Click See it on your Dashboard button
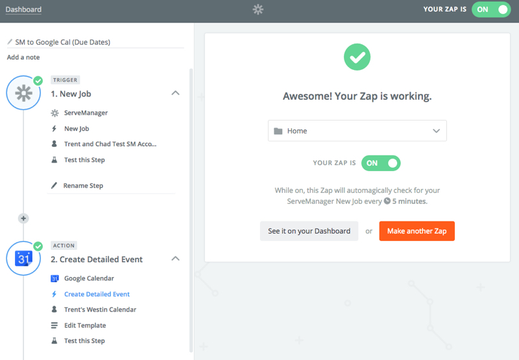The height and width of the screenshot is (360, 519). pos(309,231)
